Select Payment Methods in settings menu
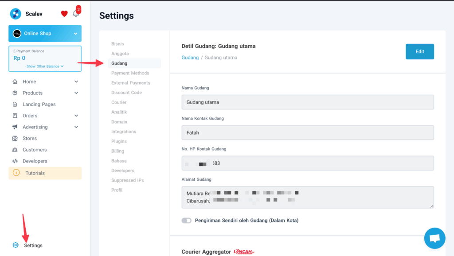 [130, 73]
